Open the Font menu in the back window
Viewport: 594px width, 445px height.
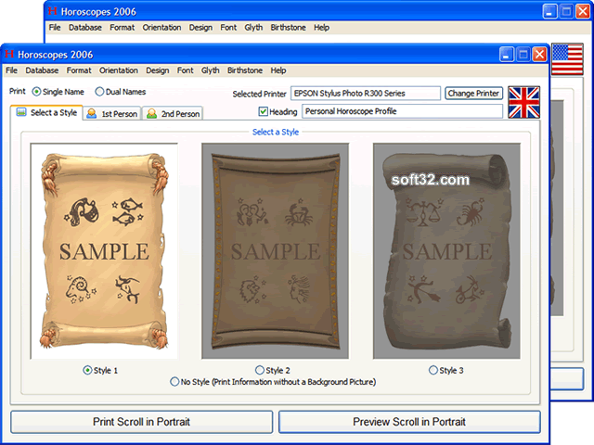pyautogui.click(x=228, y=27)
